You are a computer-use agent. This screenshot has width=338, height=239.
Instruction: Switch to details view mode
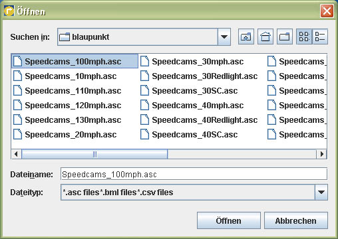click(320, 37)
